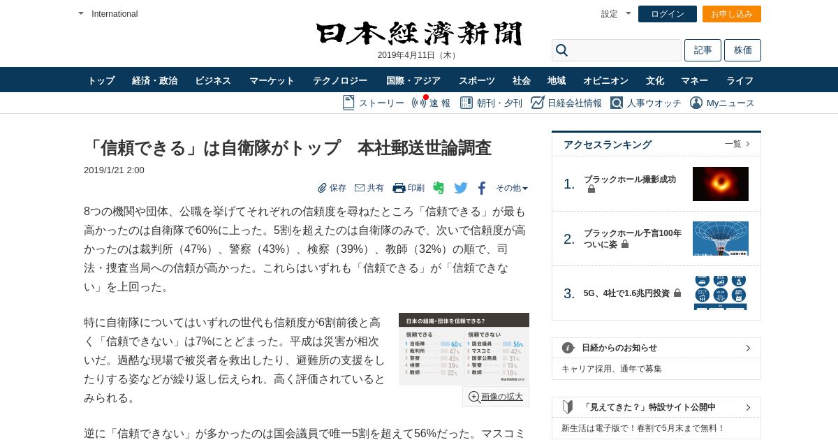Open ranking article 5G、4社で1.6兆円投資

click(626, 293)
